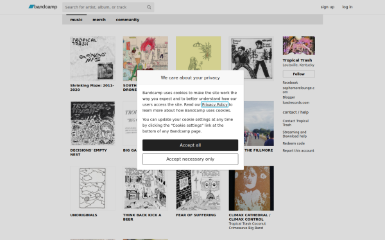Click the THINK BACK KICK A BEER title
The height and width of the screenshot is (240, 385).
(x=142, y=217)
